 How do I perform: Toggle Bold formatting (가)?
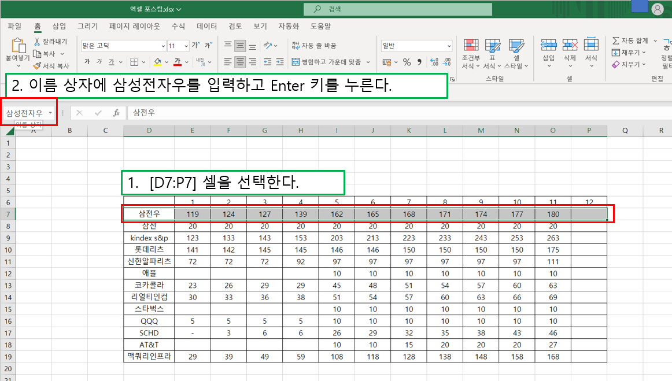[87, 62]
